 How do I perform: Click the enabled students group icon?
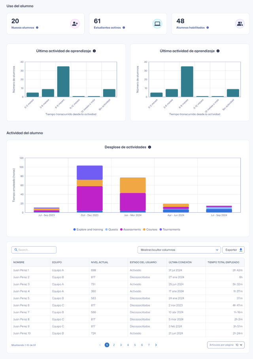click(240, 24)
